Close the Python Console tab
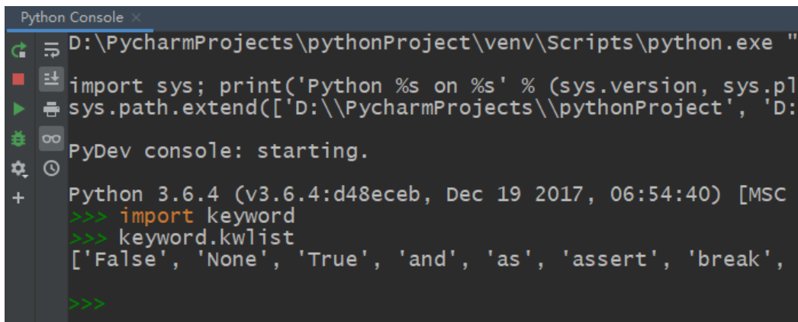 (136, 17)
